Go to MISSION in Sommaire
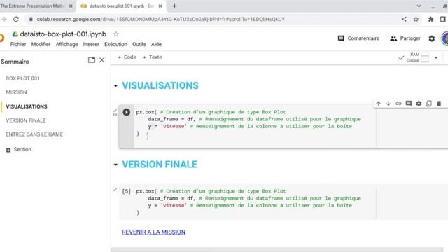Viewport: 448px width, 252px height. (x=16, y=92)
